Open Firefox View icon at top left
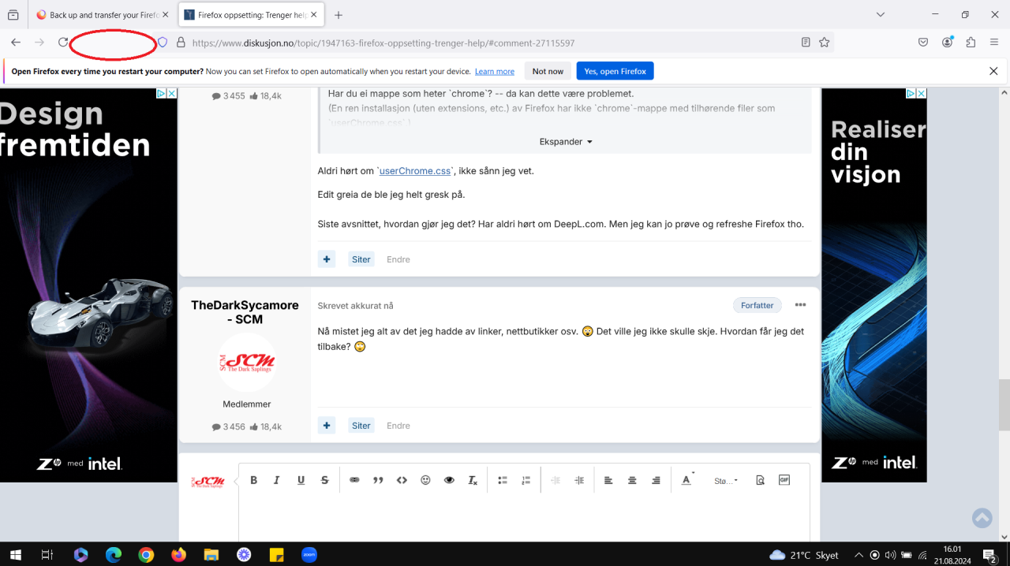 pyautogui.click(x=13, y=15)
